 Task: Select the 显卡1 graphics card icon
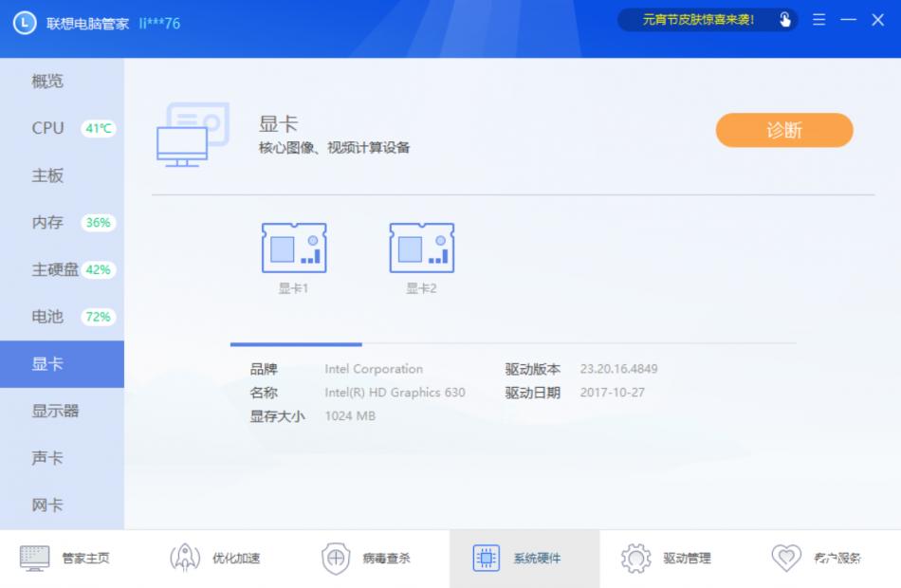coord(296,249)
